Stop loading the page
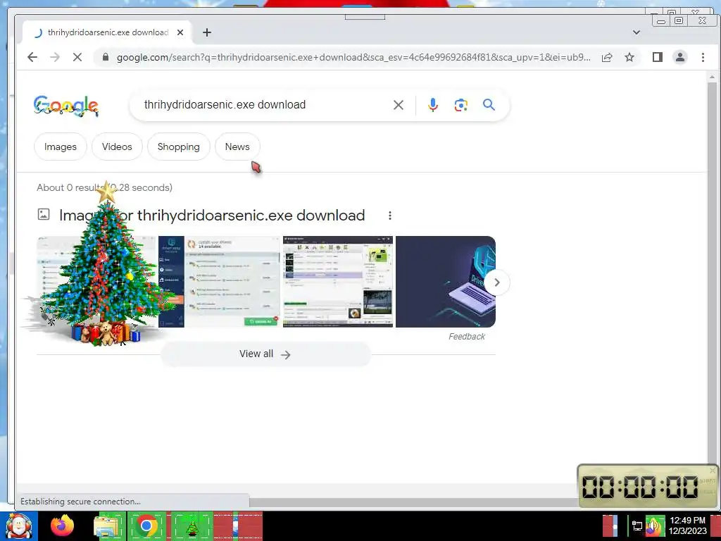The height and width of the screenshot is (541, 721). click(x=77, y=57)
